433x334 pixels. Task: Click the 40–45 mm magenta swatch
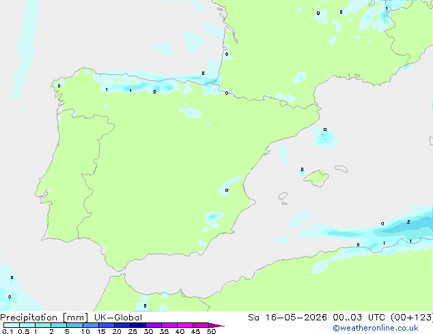pyautogui.click(x=185, y=325)
